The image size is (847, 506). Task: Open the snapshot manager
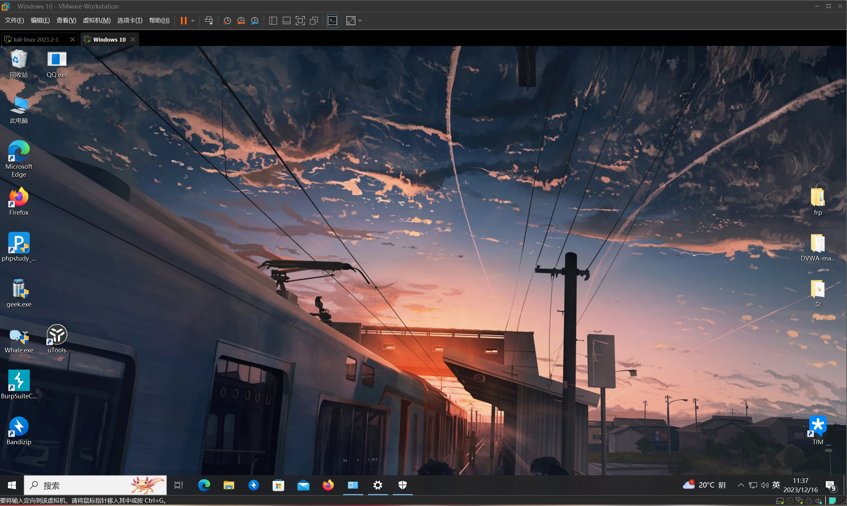(x=254, y=21)
